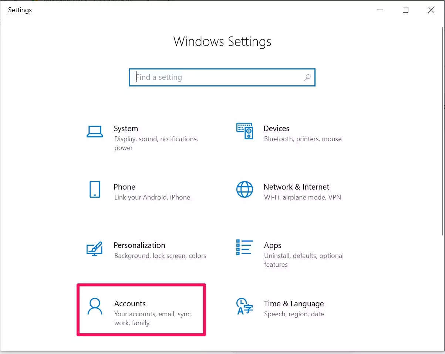The height and width of the screenshot is (354, 445).
Task: Click 'Uninstall, defaults, optional features' description
Action: [x=304, y=260]
